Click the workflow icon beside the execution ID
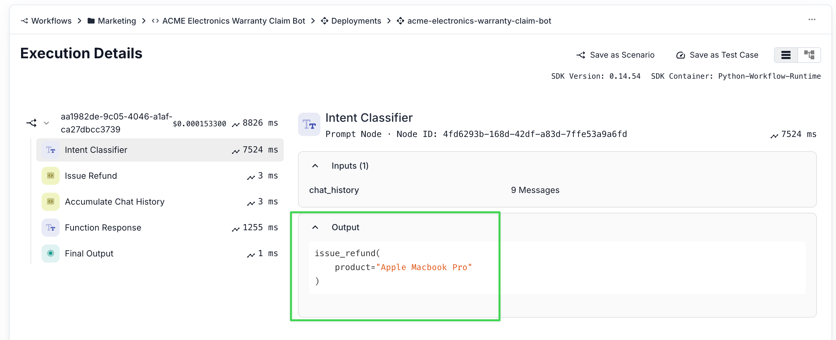Viewport: 836px width, 340px height. (31, 123)
